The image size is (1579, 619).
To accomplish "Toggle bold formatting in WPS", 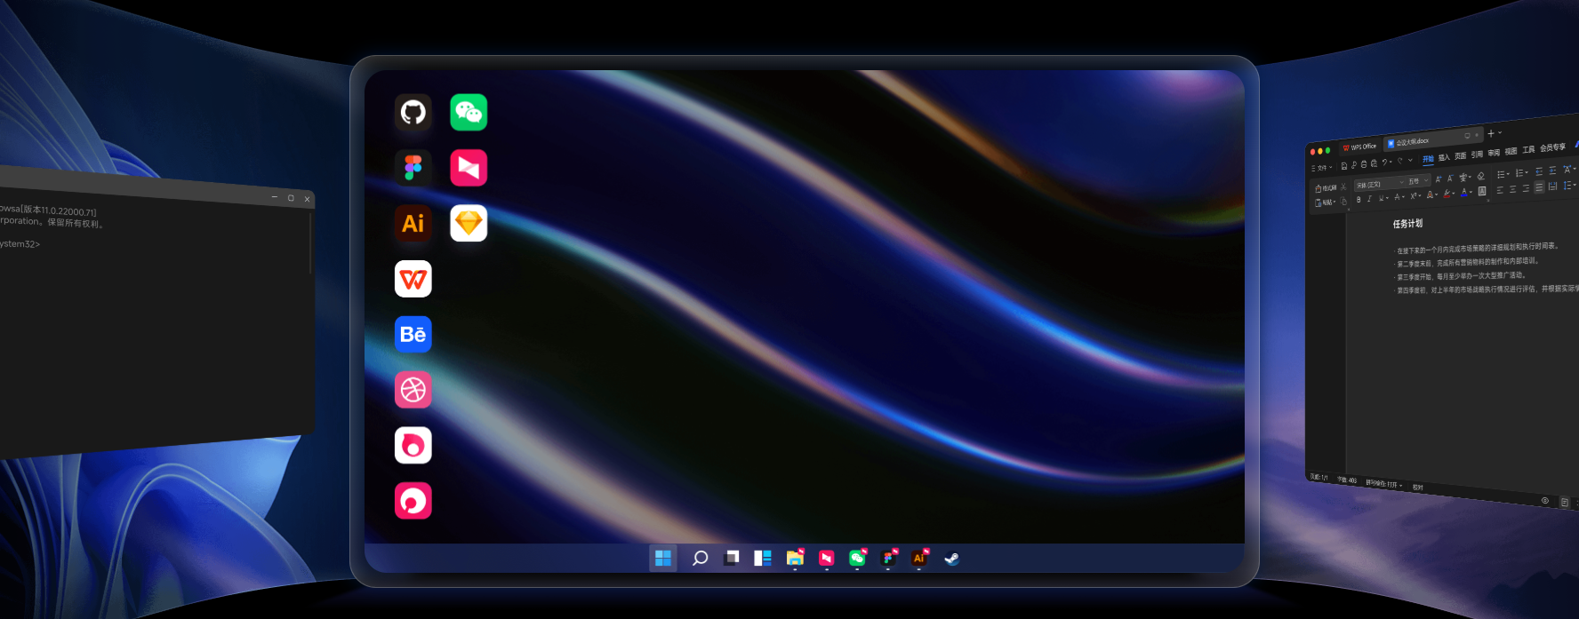I will (1359, 200).
